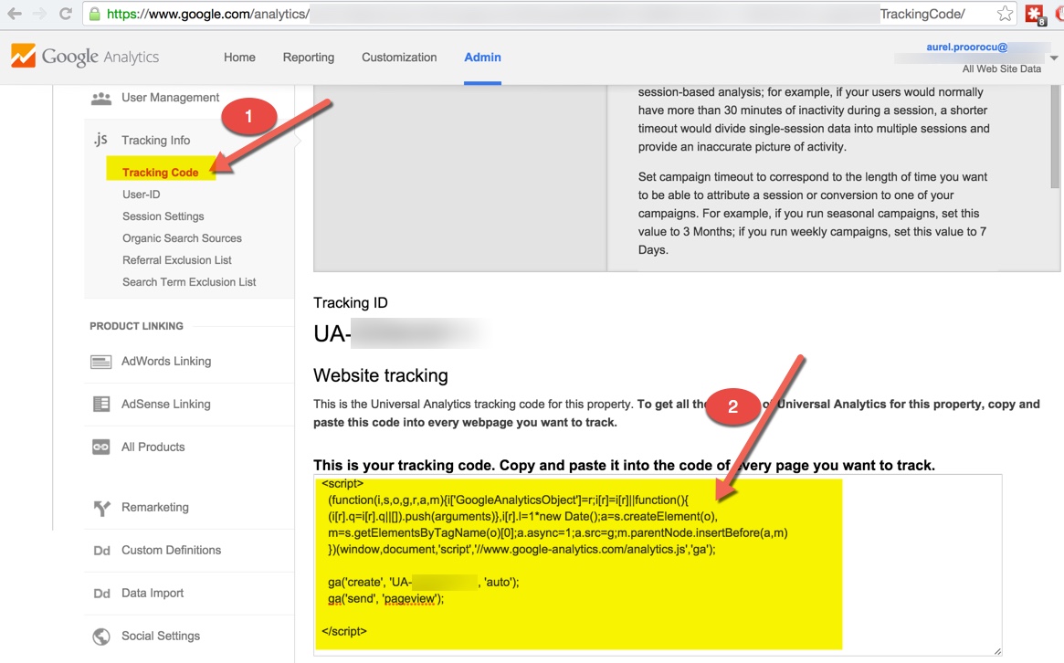Open User Management
The width and height of the screenshot is (1064, 663).
point(170,98)
